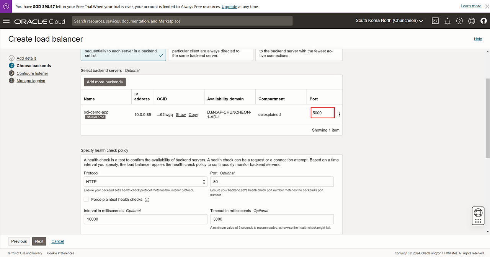Enable Force plaintext health checks checkbox
Image resolution: width=490 pixels, height=257 pixels.
[x=86, y=199]
